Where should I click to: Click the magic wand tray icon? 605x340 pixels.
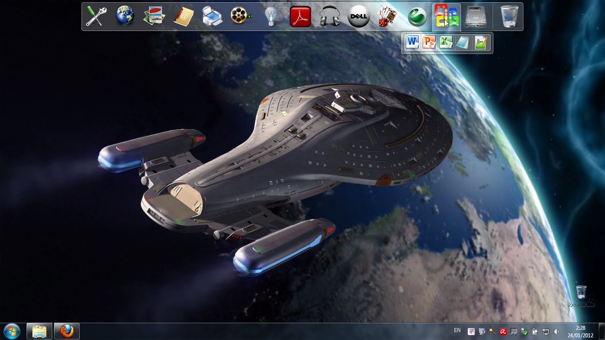[492, 331]
